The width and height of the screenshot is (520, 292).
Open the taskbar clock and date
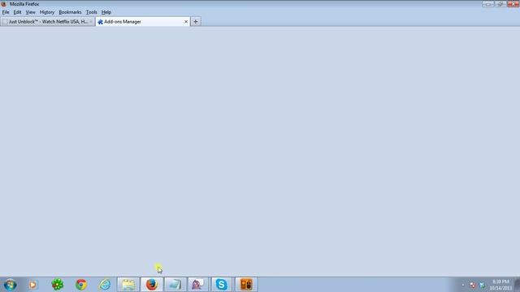tap(500, 285)
